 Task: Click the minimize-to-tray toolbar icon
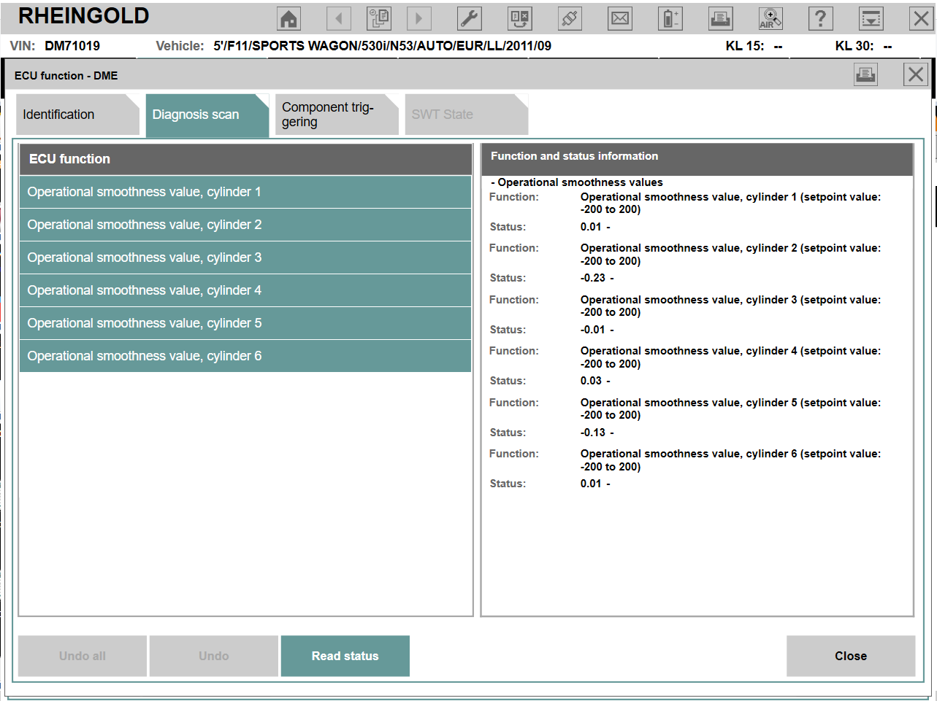871,18
